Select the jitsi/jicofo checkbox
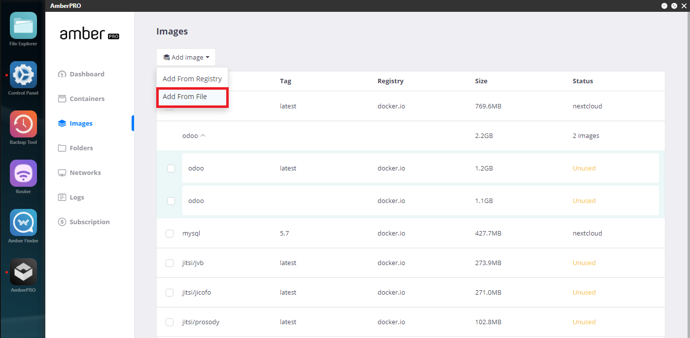 (170, 293)
